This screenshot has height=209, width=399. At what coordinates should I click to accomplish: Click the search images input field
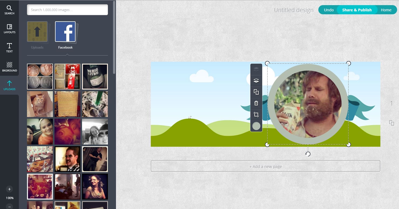pos(67,10)
